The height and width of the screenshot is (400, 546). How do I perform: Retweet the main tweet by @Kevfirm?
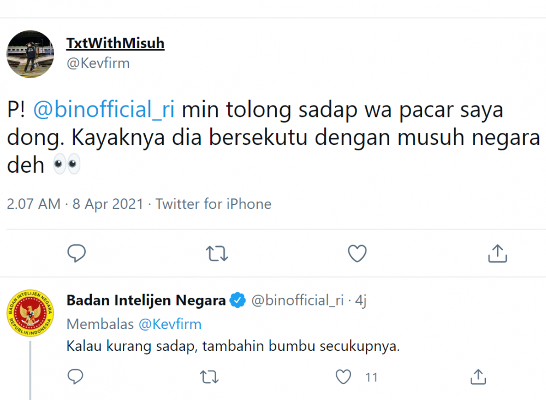217,254
